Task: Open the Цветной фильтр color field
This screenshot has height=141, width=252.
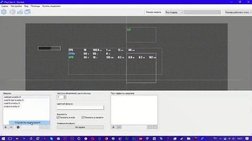Action: (80, 108)
